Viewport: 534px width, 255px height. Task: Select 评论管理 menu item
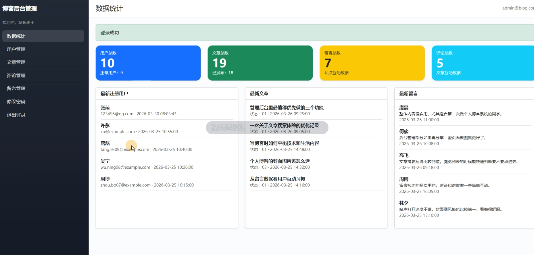click(x=43, y=75)
